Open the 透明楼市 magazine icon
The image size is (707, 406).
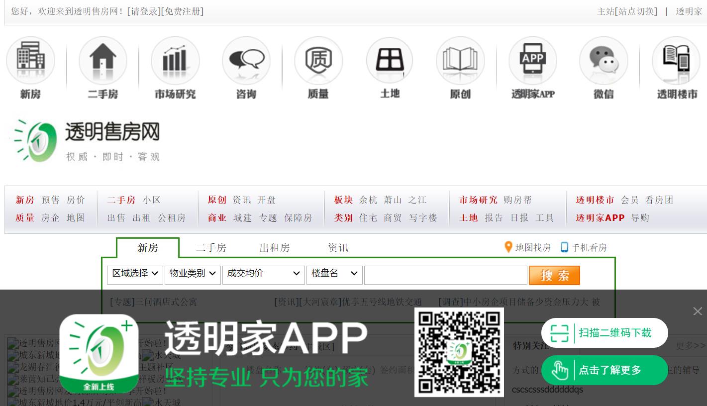677,61
